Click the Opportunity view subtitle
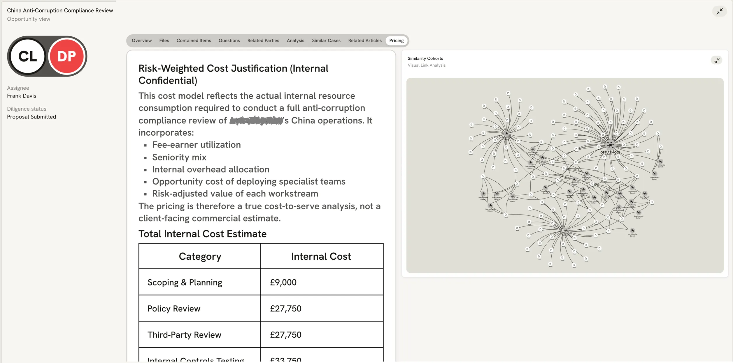Viewport: 733px width, 363px height. (29, 19)
